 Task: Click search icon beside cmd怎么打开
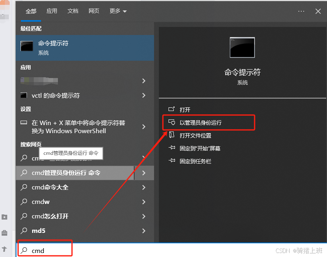click(x=24, y=216)
